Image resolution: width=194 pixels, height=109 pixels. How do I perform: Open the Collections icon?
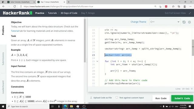point(179,6)
